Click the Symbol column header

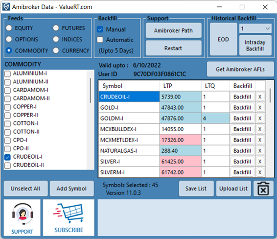(x=129, y=86)
